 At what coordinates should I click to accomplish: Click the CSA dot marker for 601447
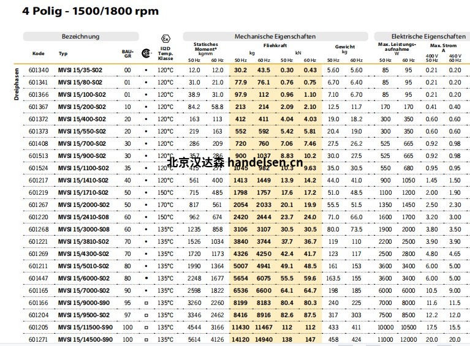point(146,278)
